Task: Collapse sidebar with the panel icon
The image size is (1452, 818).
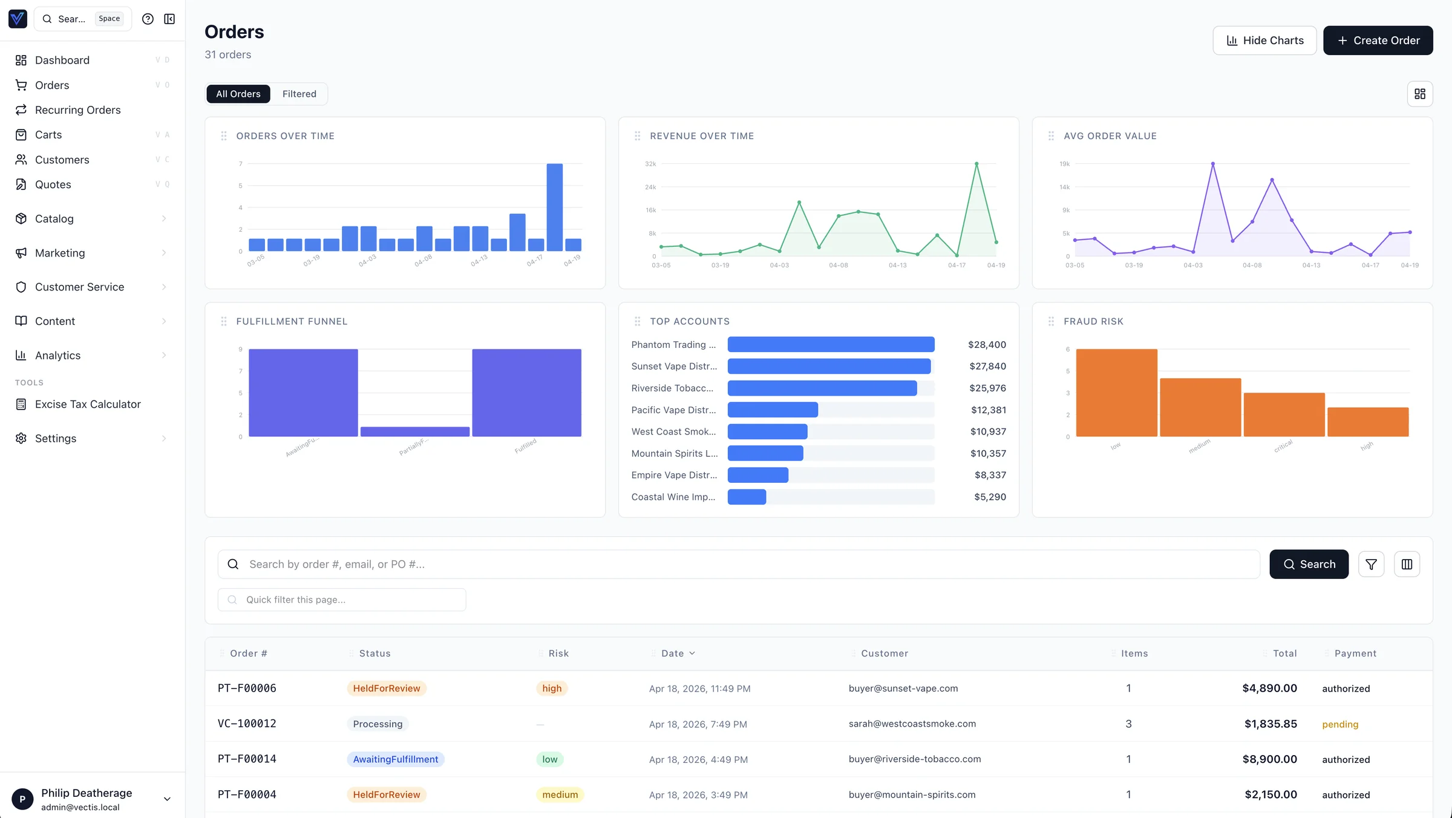Action: [x=169, y=19]
